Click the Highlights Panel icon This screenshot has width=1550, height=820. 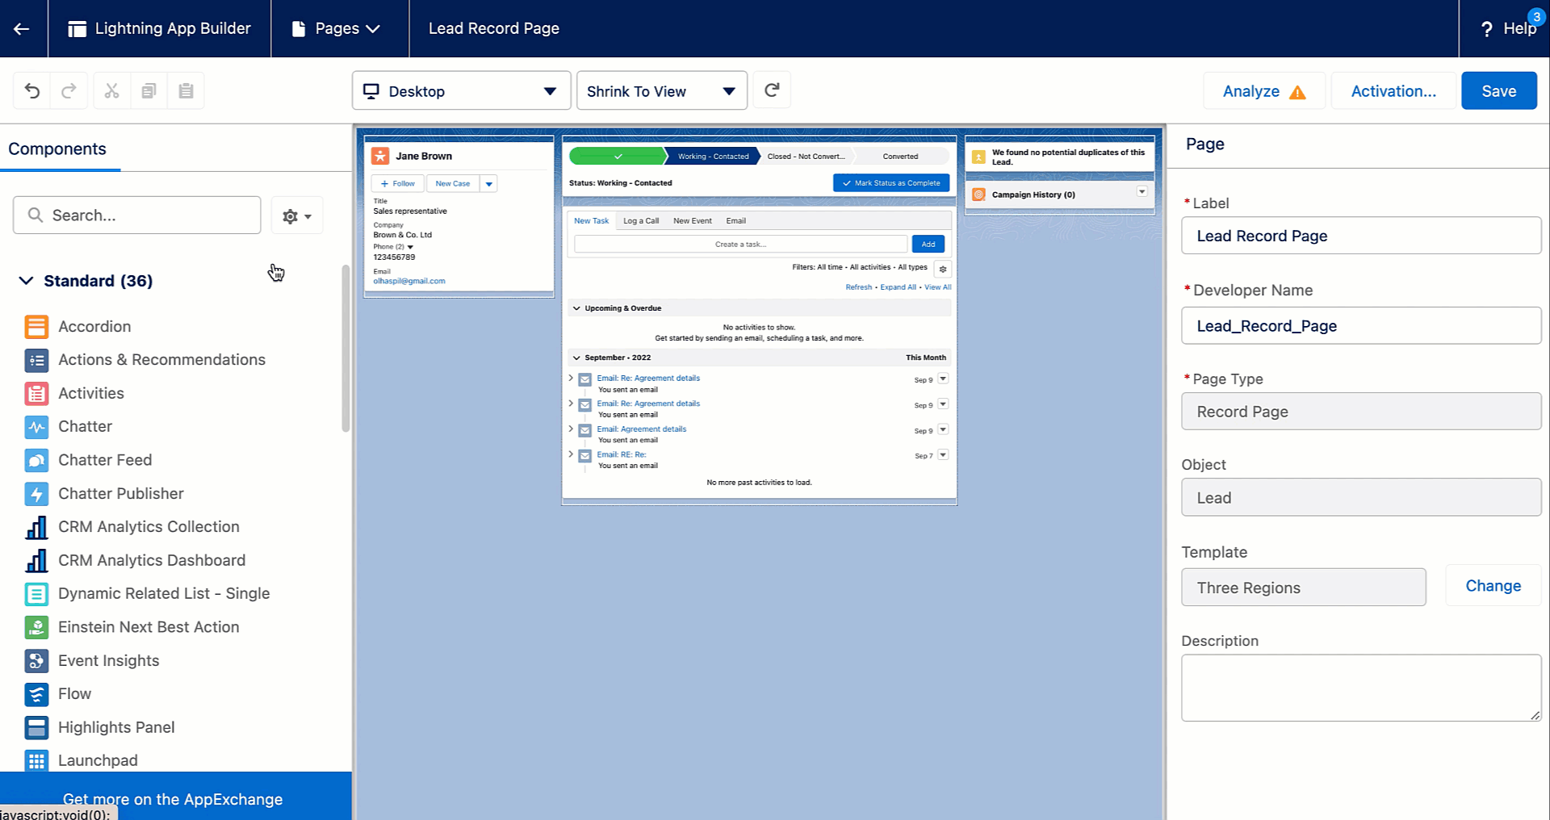tap(36, 727)
